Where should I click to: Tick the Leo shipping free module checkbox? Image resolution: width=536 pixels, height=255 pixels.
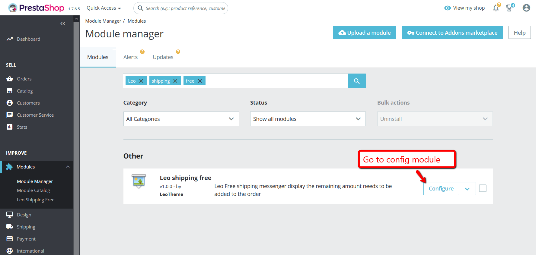(x=483, y=188)
